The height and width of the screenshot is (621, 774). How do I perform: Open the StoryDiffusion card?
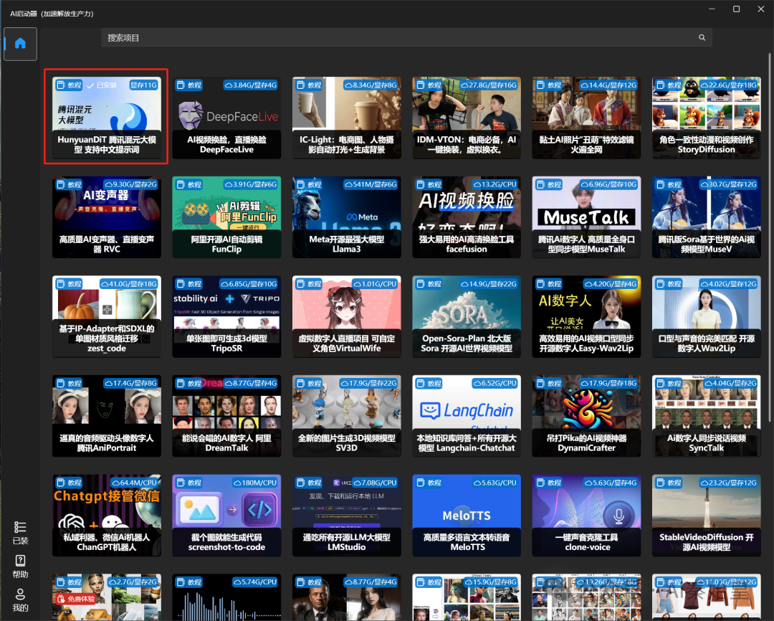(x=707, y=118)
